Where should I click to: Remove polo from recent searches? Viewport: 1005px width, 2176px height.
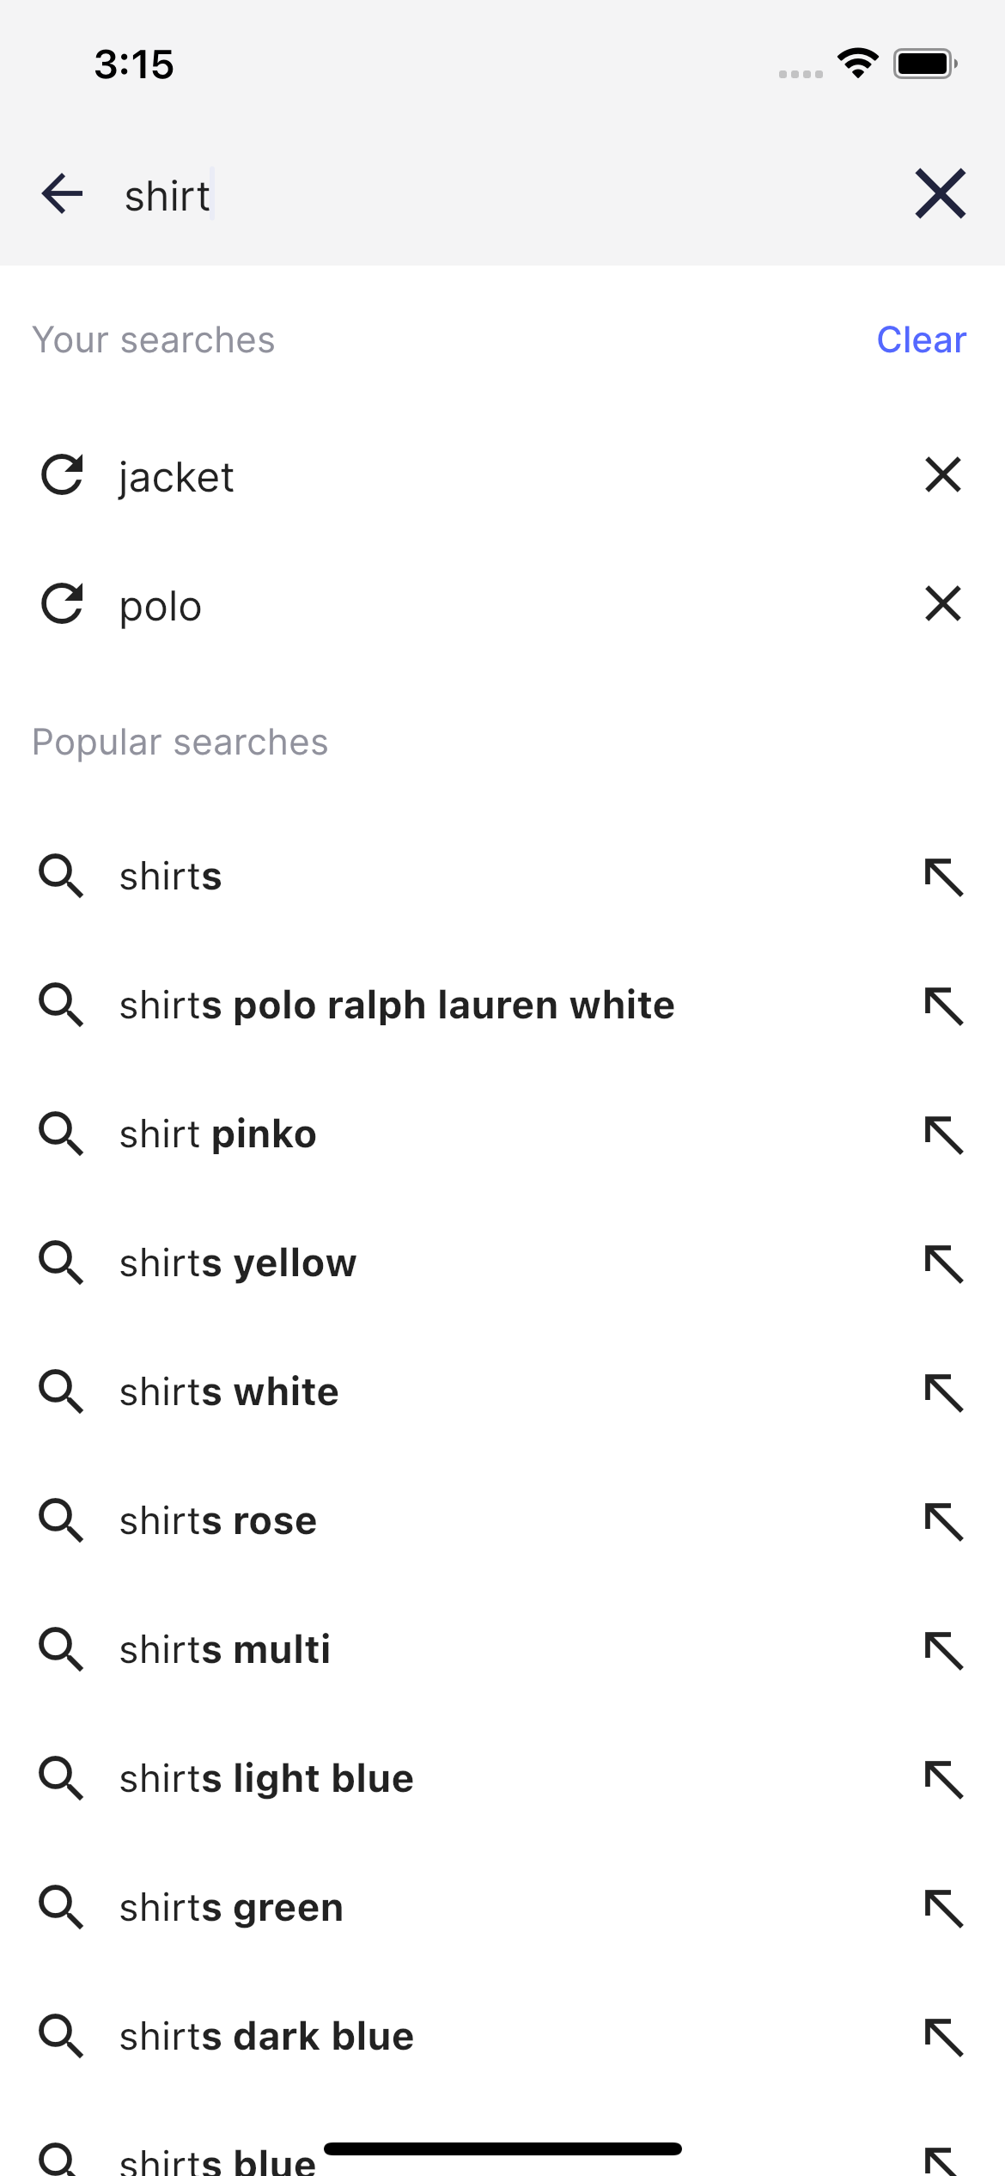coord(941,604)
